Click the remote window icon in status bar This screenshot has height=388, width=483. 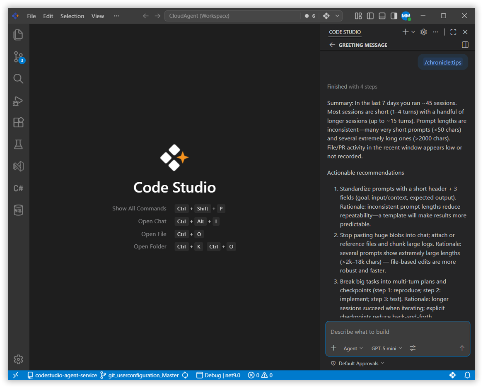pos(16,375)
